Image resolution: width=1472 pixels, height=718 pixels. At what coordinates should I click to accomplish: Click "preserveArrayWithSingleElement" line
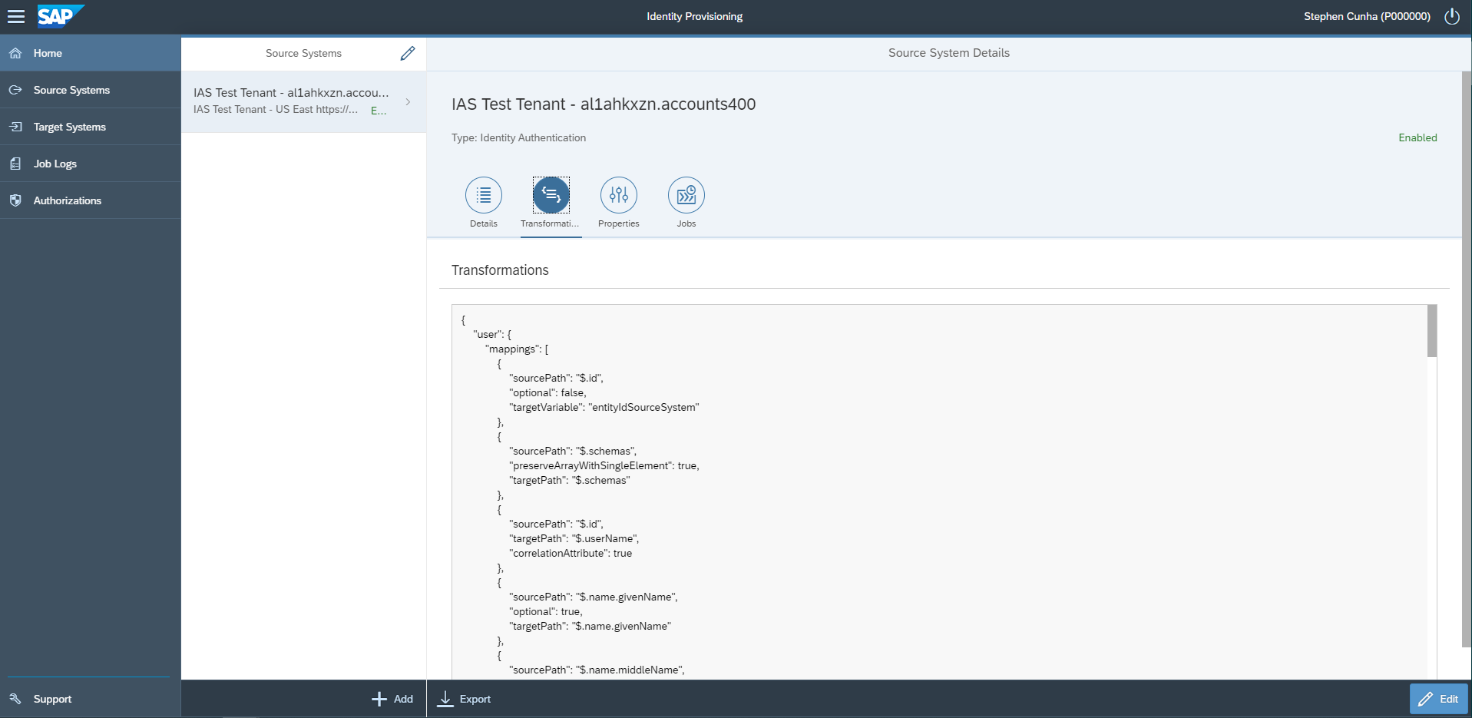coord(604,465)
